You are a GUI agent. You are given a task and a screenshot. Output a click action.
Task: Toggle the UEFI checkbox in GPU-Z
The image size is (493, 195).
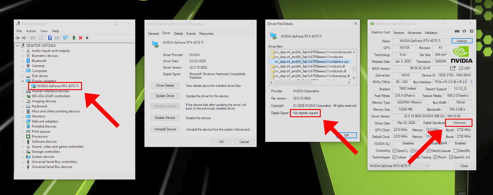461,68
